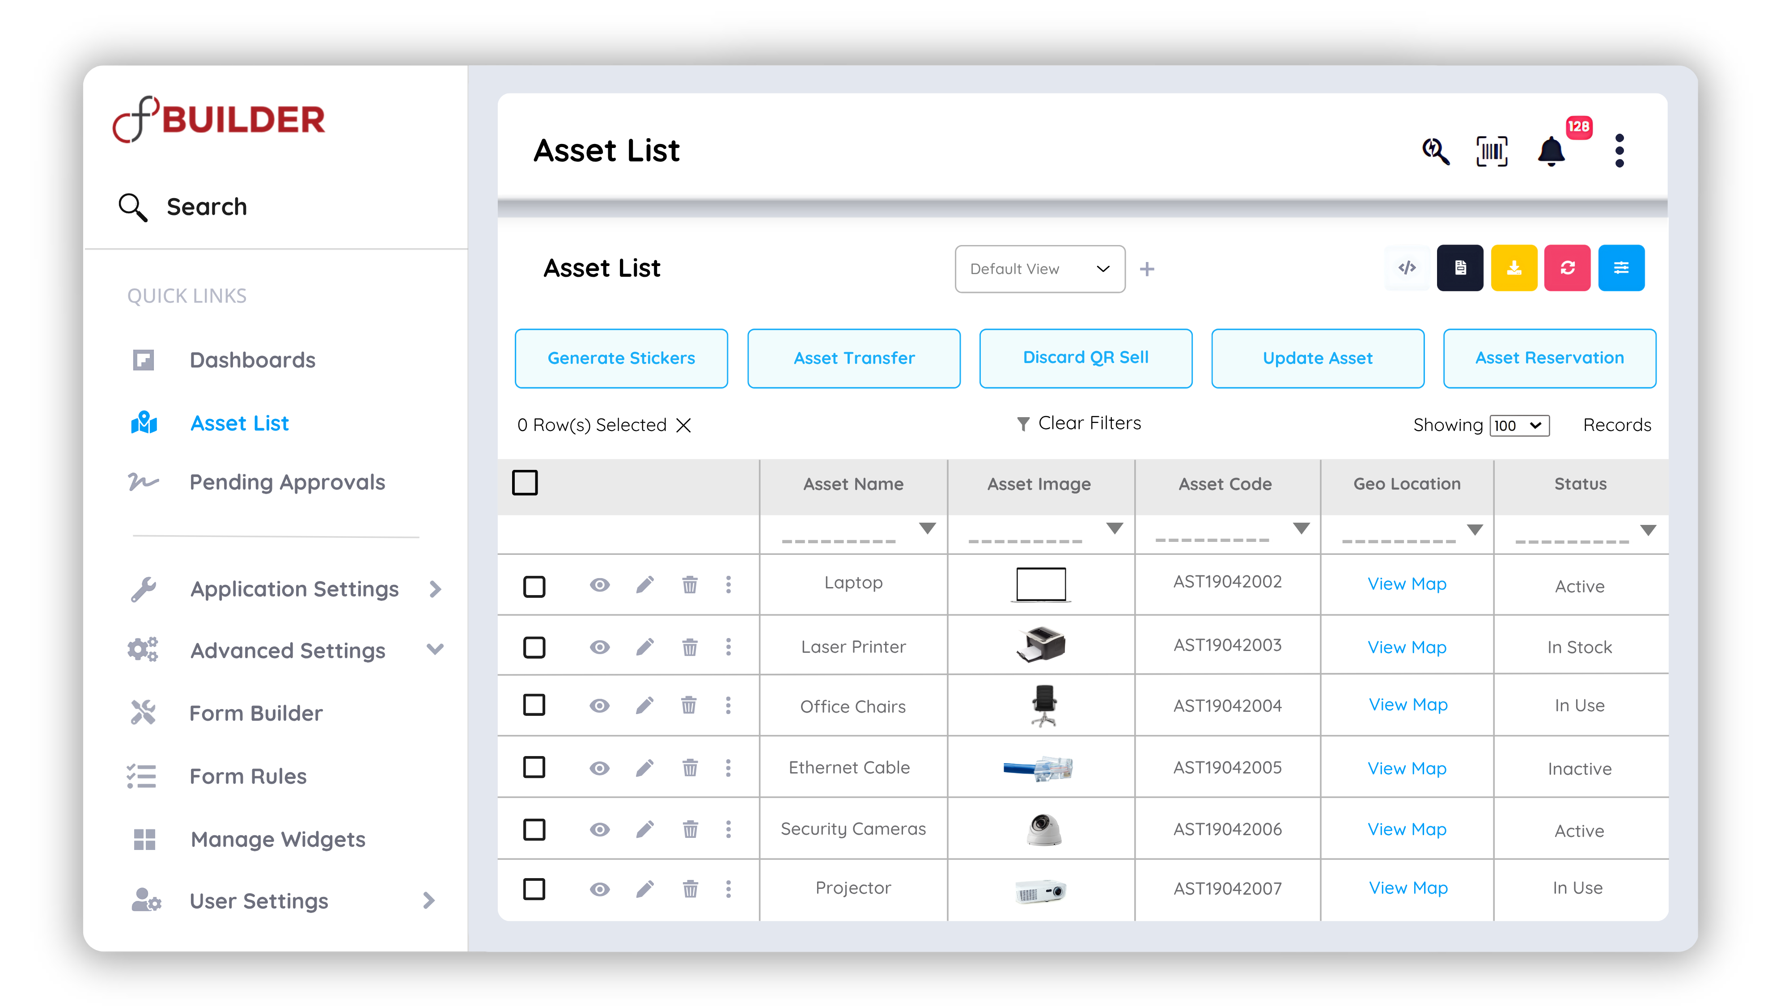Click the sidebar Search magnifier icon

pos(133,207)
